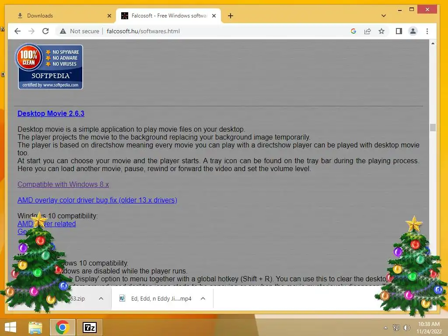Open AMD overlay color driver bug fix link
Screen dimensions: 448x336
pyautogui.click(x=97, y=200)
